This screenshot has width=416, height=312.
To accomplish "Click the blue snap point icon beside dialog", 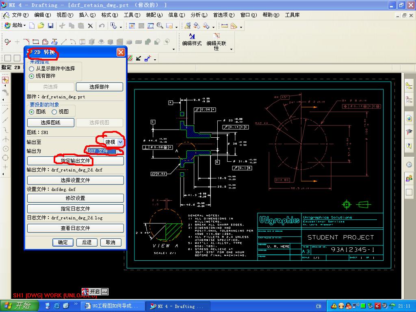I will point(147,58).
